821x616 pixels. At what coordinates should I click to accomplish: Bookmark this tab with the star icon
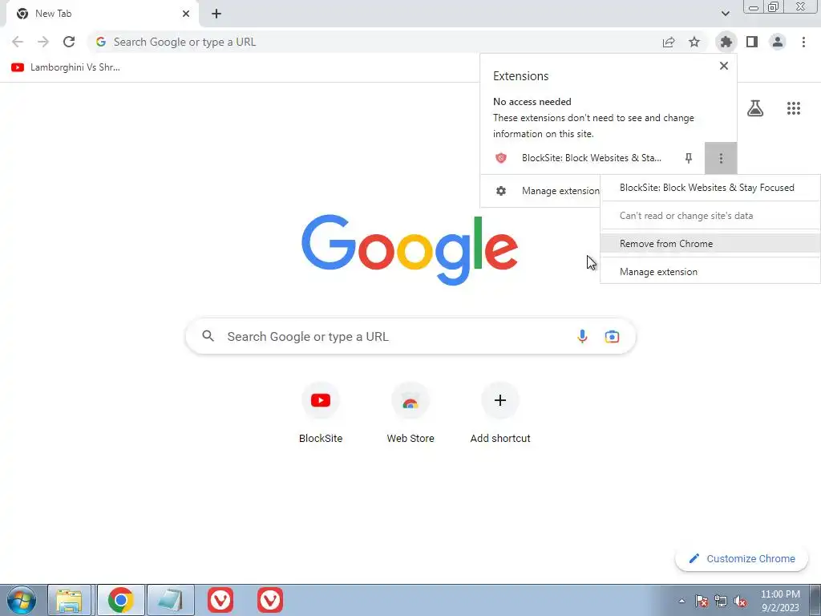pos(694,42)
